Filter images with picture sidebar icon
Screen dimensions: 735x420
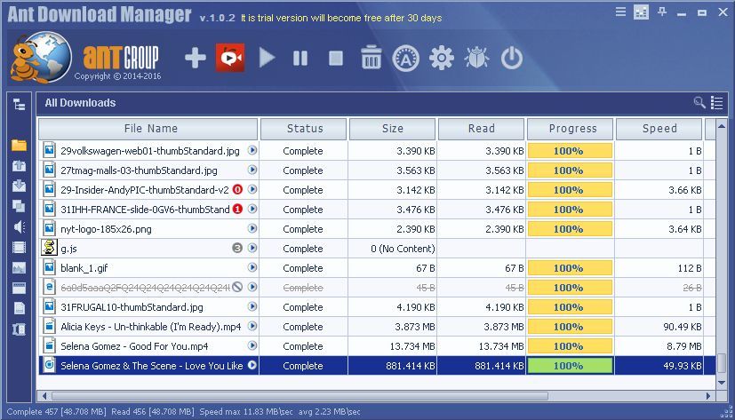[19, 268]
